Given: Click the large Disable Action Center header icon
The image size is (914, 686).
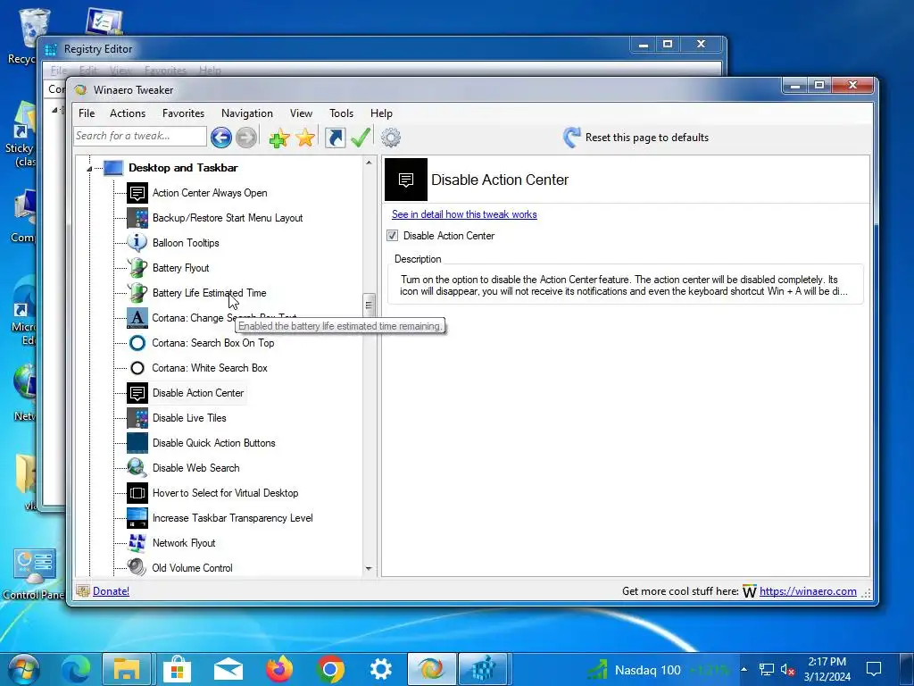Looking at the screenshot, I should coord(406,180).
